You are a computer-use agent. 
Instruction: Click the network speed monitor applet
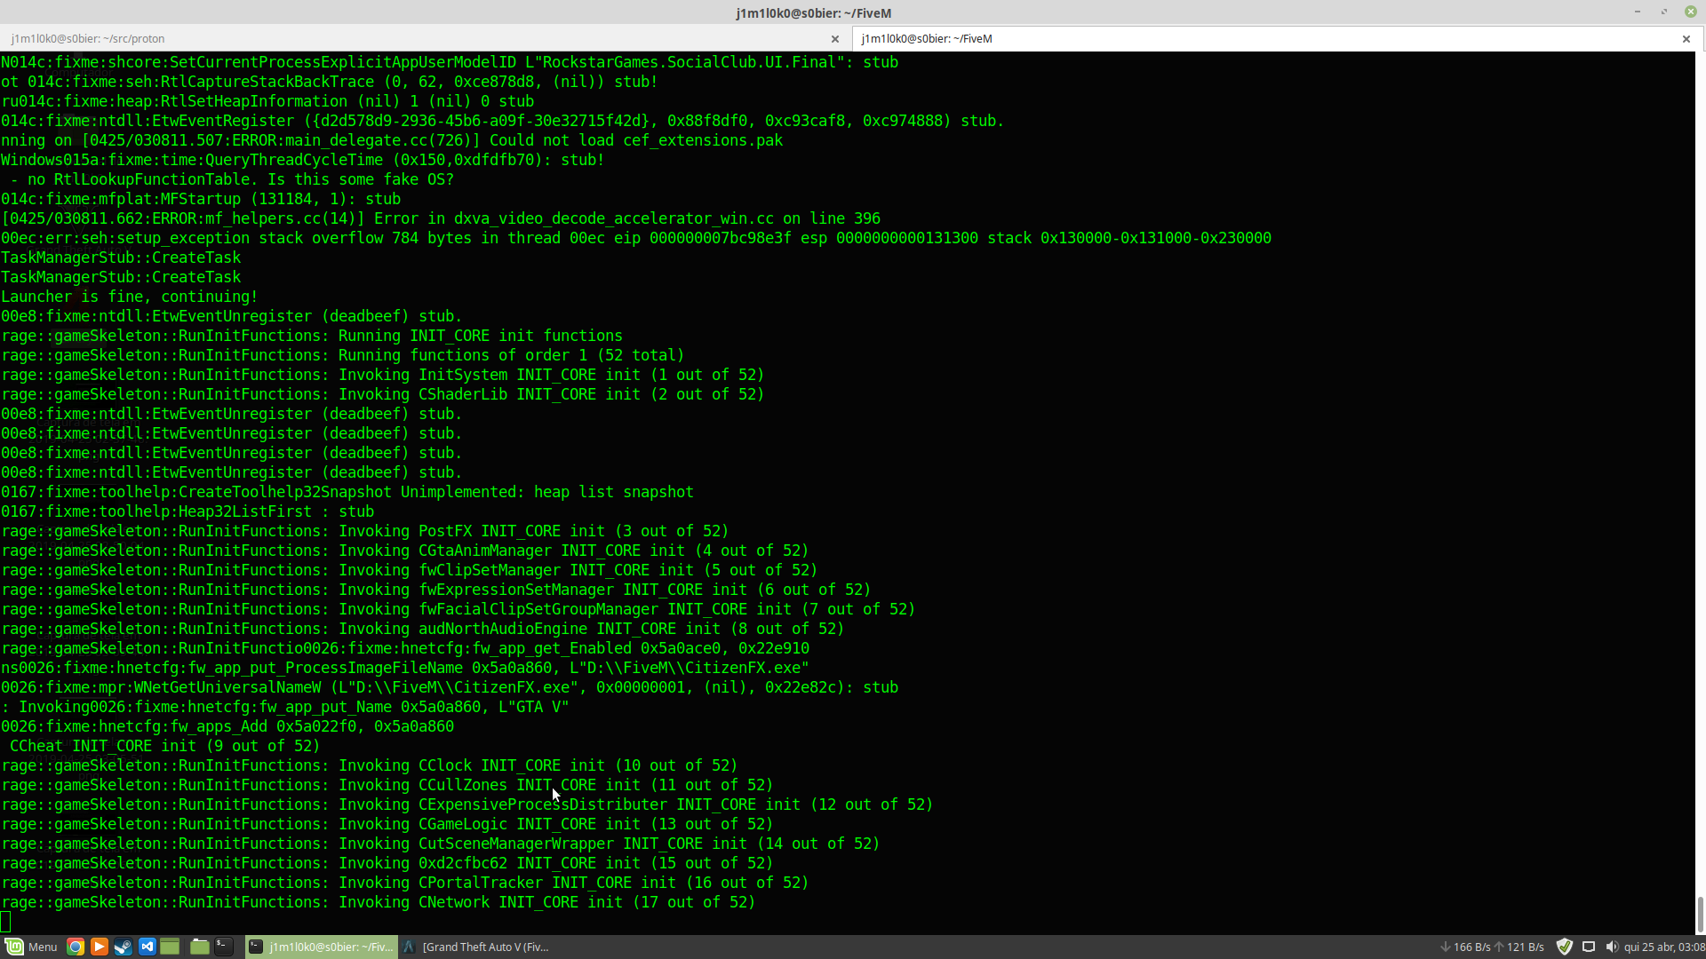[1491, 947]
